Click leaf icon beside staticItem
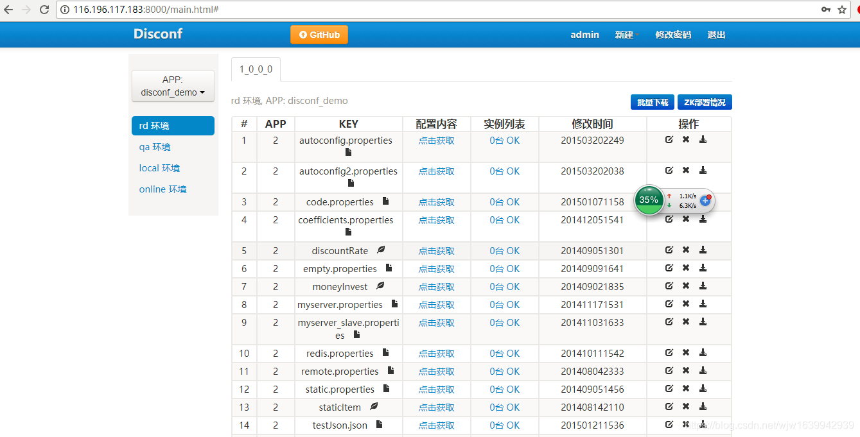The image size is (860, 437). click(374, 406)
